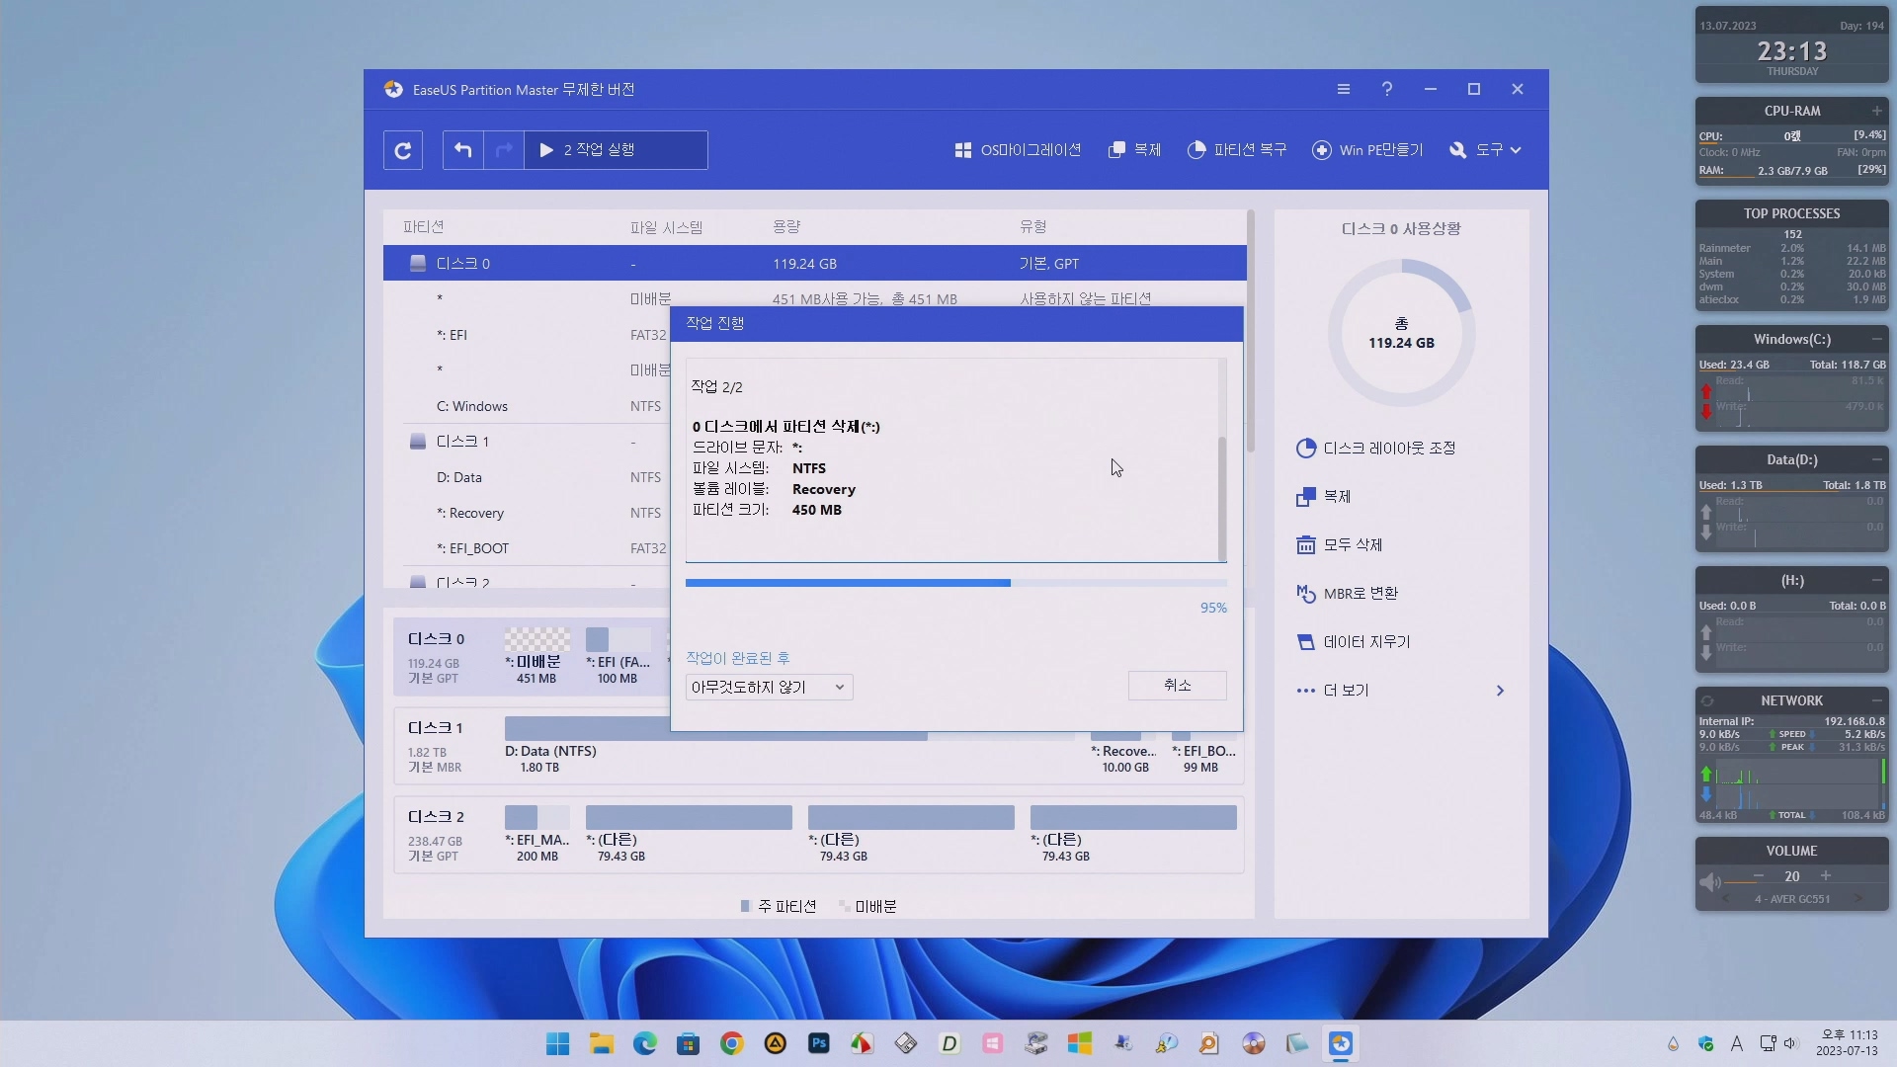Expand the CPU-RAM widget plus
The image size is (1897, 1067).
click(x=1876, y=111)
